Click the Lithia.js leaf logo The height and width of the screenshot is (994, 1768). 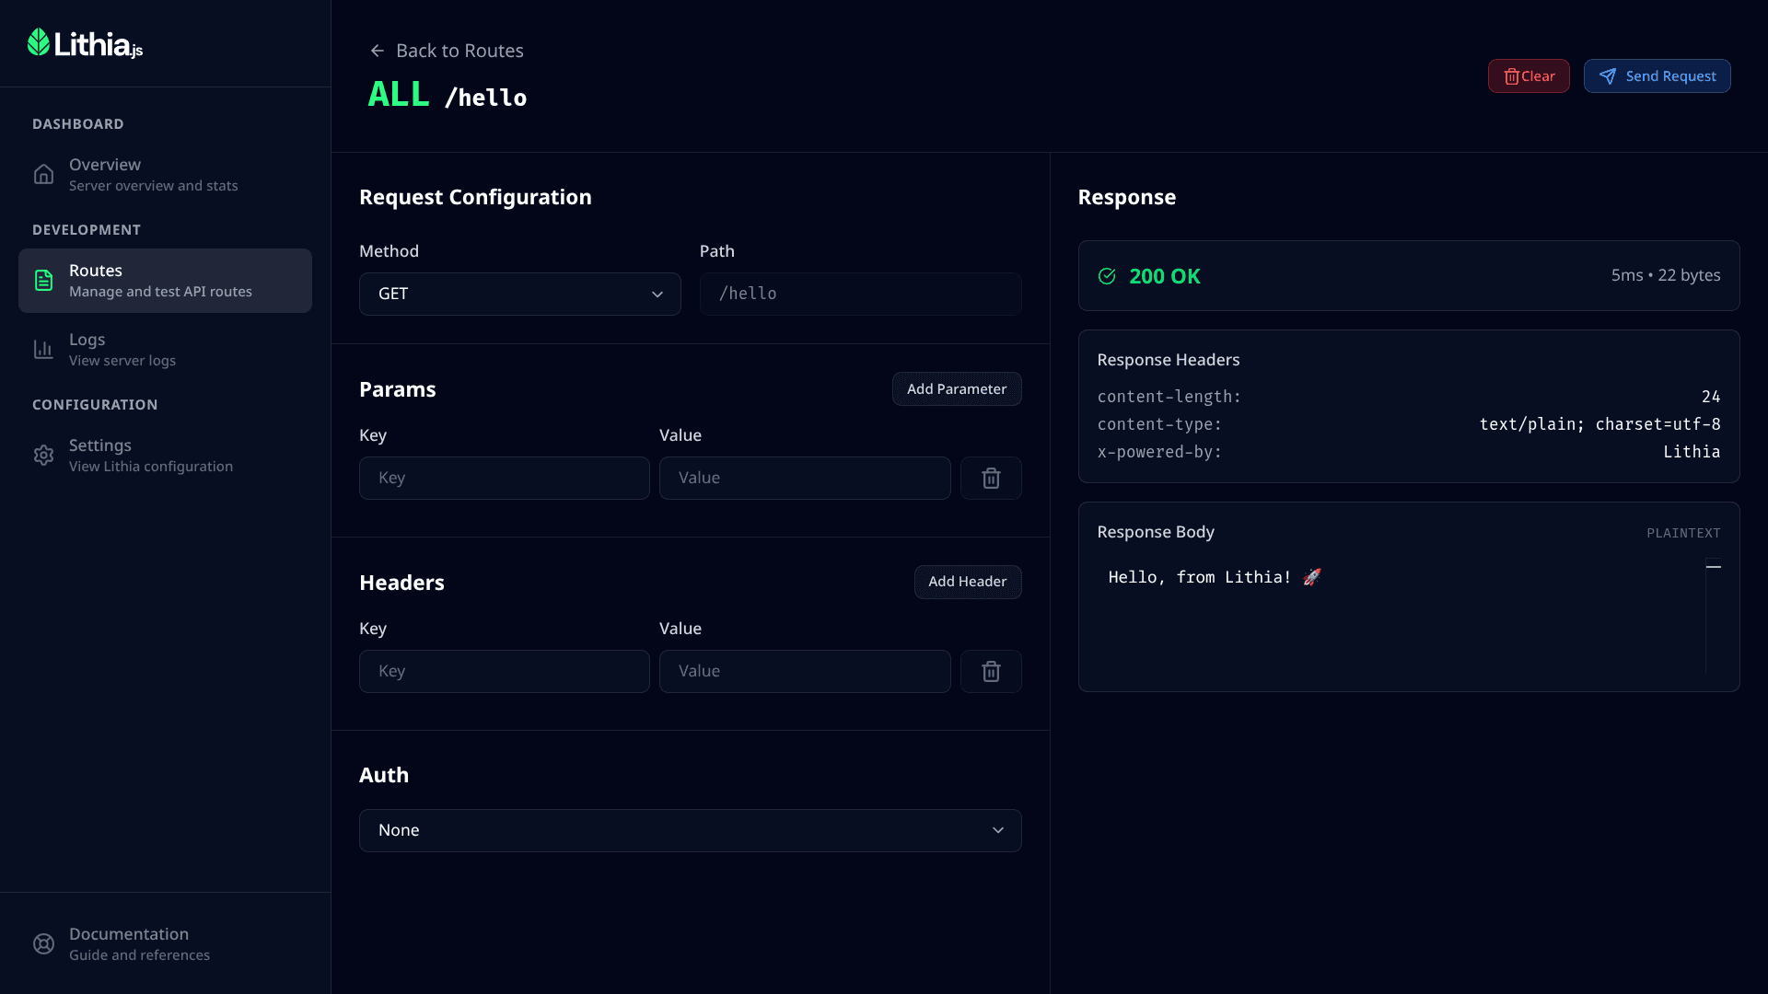tap(39, 42)
